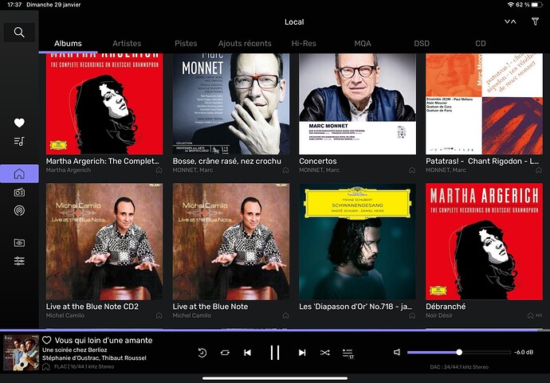Click the 'Live at the Blue Note' title
This screenshot has width=550, height=383.
click(210, 307)
